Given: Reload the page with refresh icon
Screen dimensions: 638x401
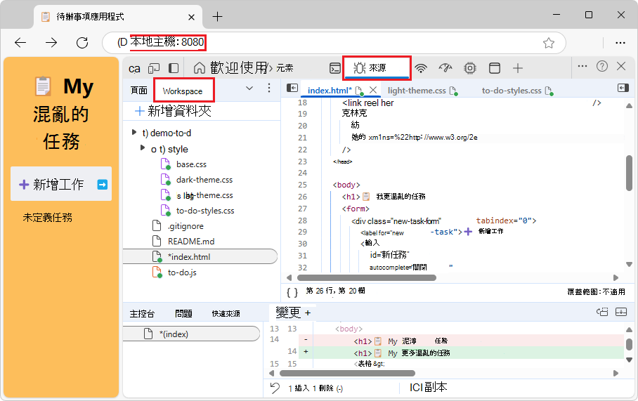Looking at the screenshot, I should pos(82,42).
